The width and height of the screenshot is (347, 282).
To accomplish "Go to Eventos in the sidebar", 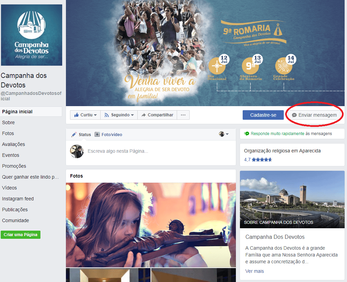I will click(x=11, y=155).
